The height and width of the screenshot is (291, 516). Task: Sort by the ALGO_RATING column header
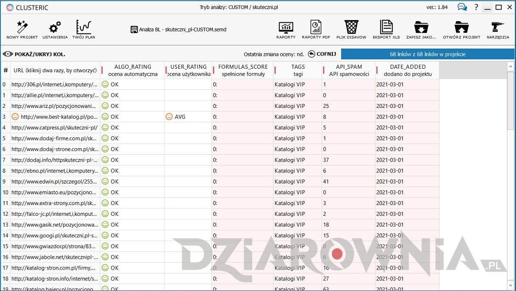(x=132, y=70)
